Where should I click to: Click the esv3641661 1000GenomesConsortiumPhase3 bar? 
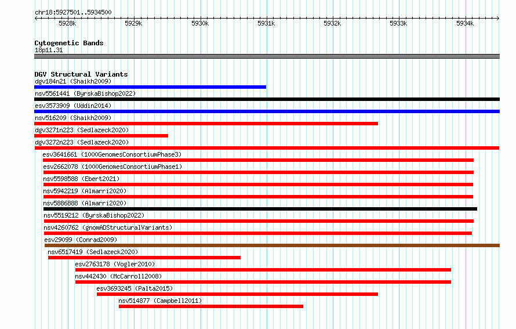click(x=258, y=160)
